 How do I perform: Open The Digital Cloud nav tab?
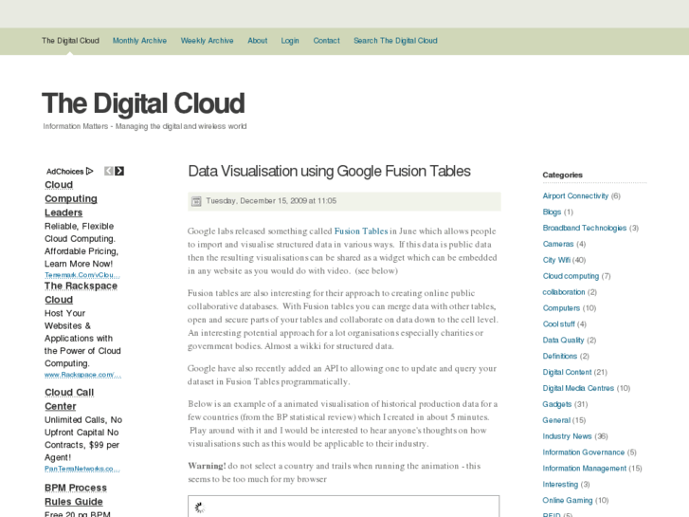pyautogui.click(x=70, y=41)
